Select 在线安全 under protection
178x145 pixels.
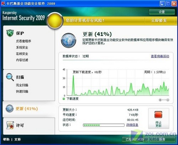(x=22, y=54)
